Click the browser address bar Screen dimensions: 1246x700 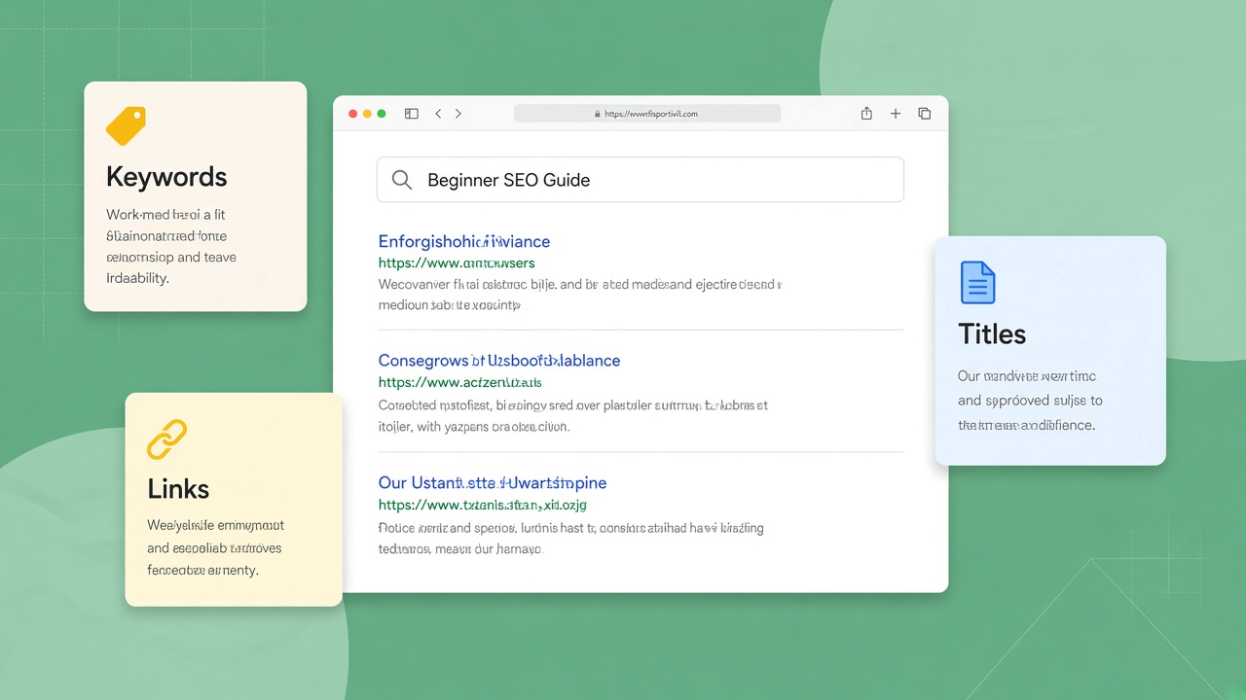[647, 114]
